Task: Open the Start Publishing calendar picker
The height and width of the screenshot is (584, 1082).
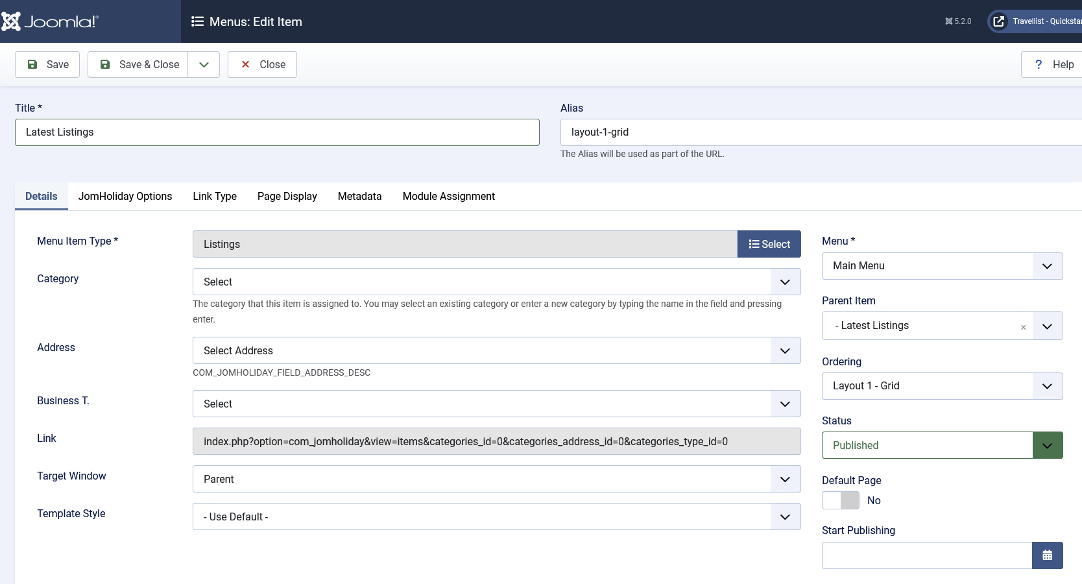Action: click(x=1048, y=555)
